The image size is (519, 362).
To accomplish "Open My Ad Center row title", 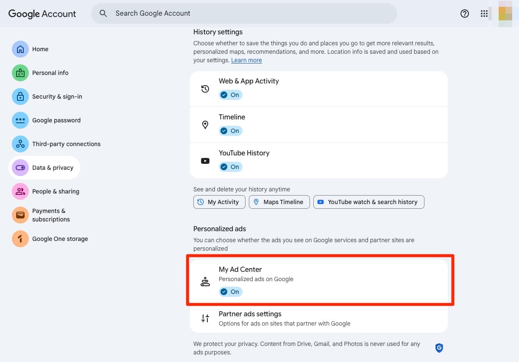I will point(240,269).
